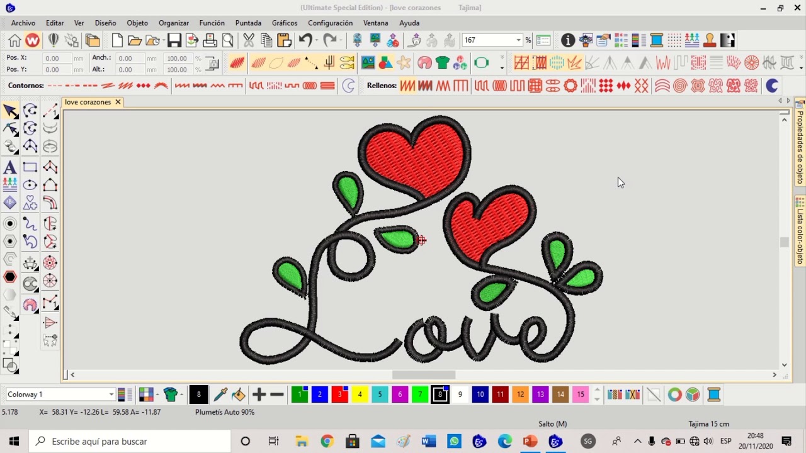
Task: Click the paint bucket icon on the color bar
Action: coord(239,394)
